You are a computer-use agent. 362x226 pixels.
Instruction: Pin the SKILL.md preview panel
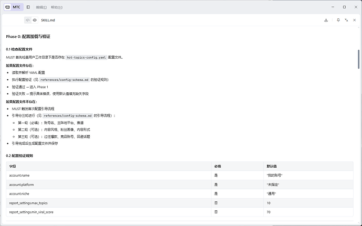338,20
